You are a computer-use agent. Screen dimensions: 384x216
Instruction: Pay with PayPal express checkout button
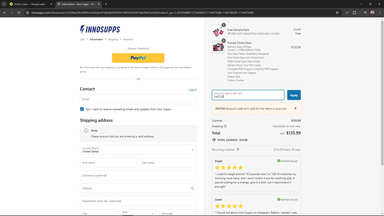(138, 58)
